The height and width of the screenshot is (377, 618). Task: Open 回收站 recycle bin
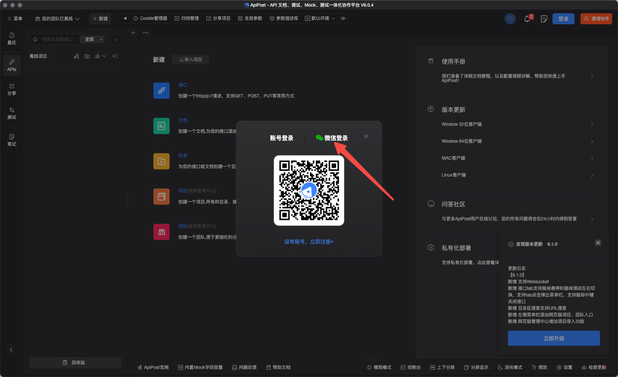(x=75, y=363)
